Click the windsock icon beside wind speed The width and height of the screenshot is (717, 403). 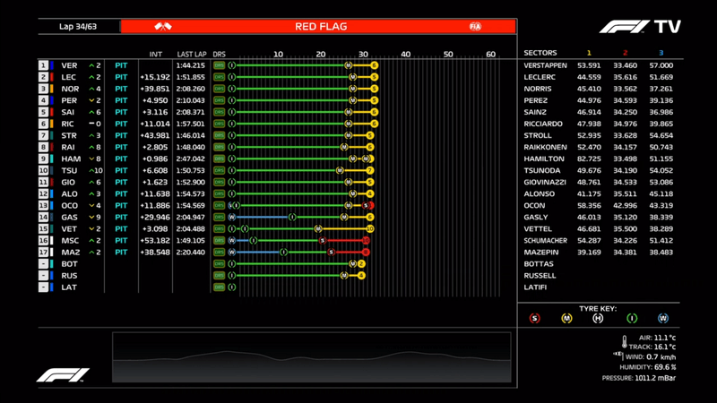618,355
